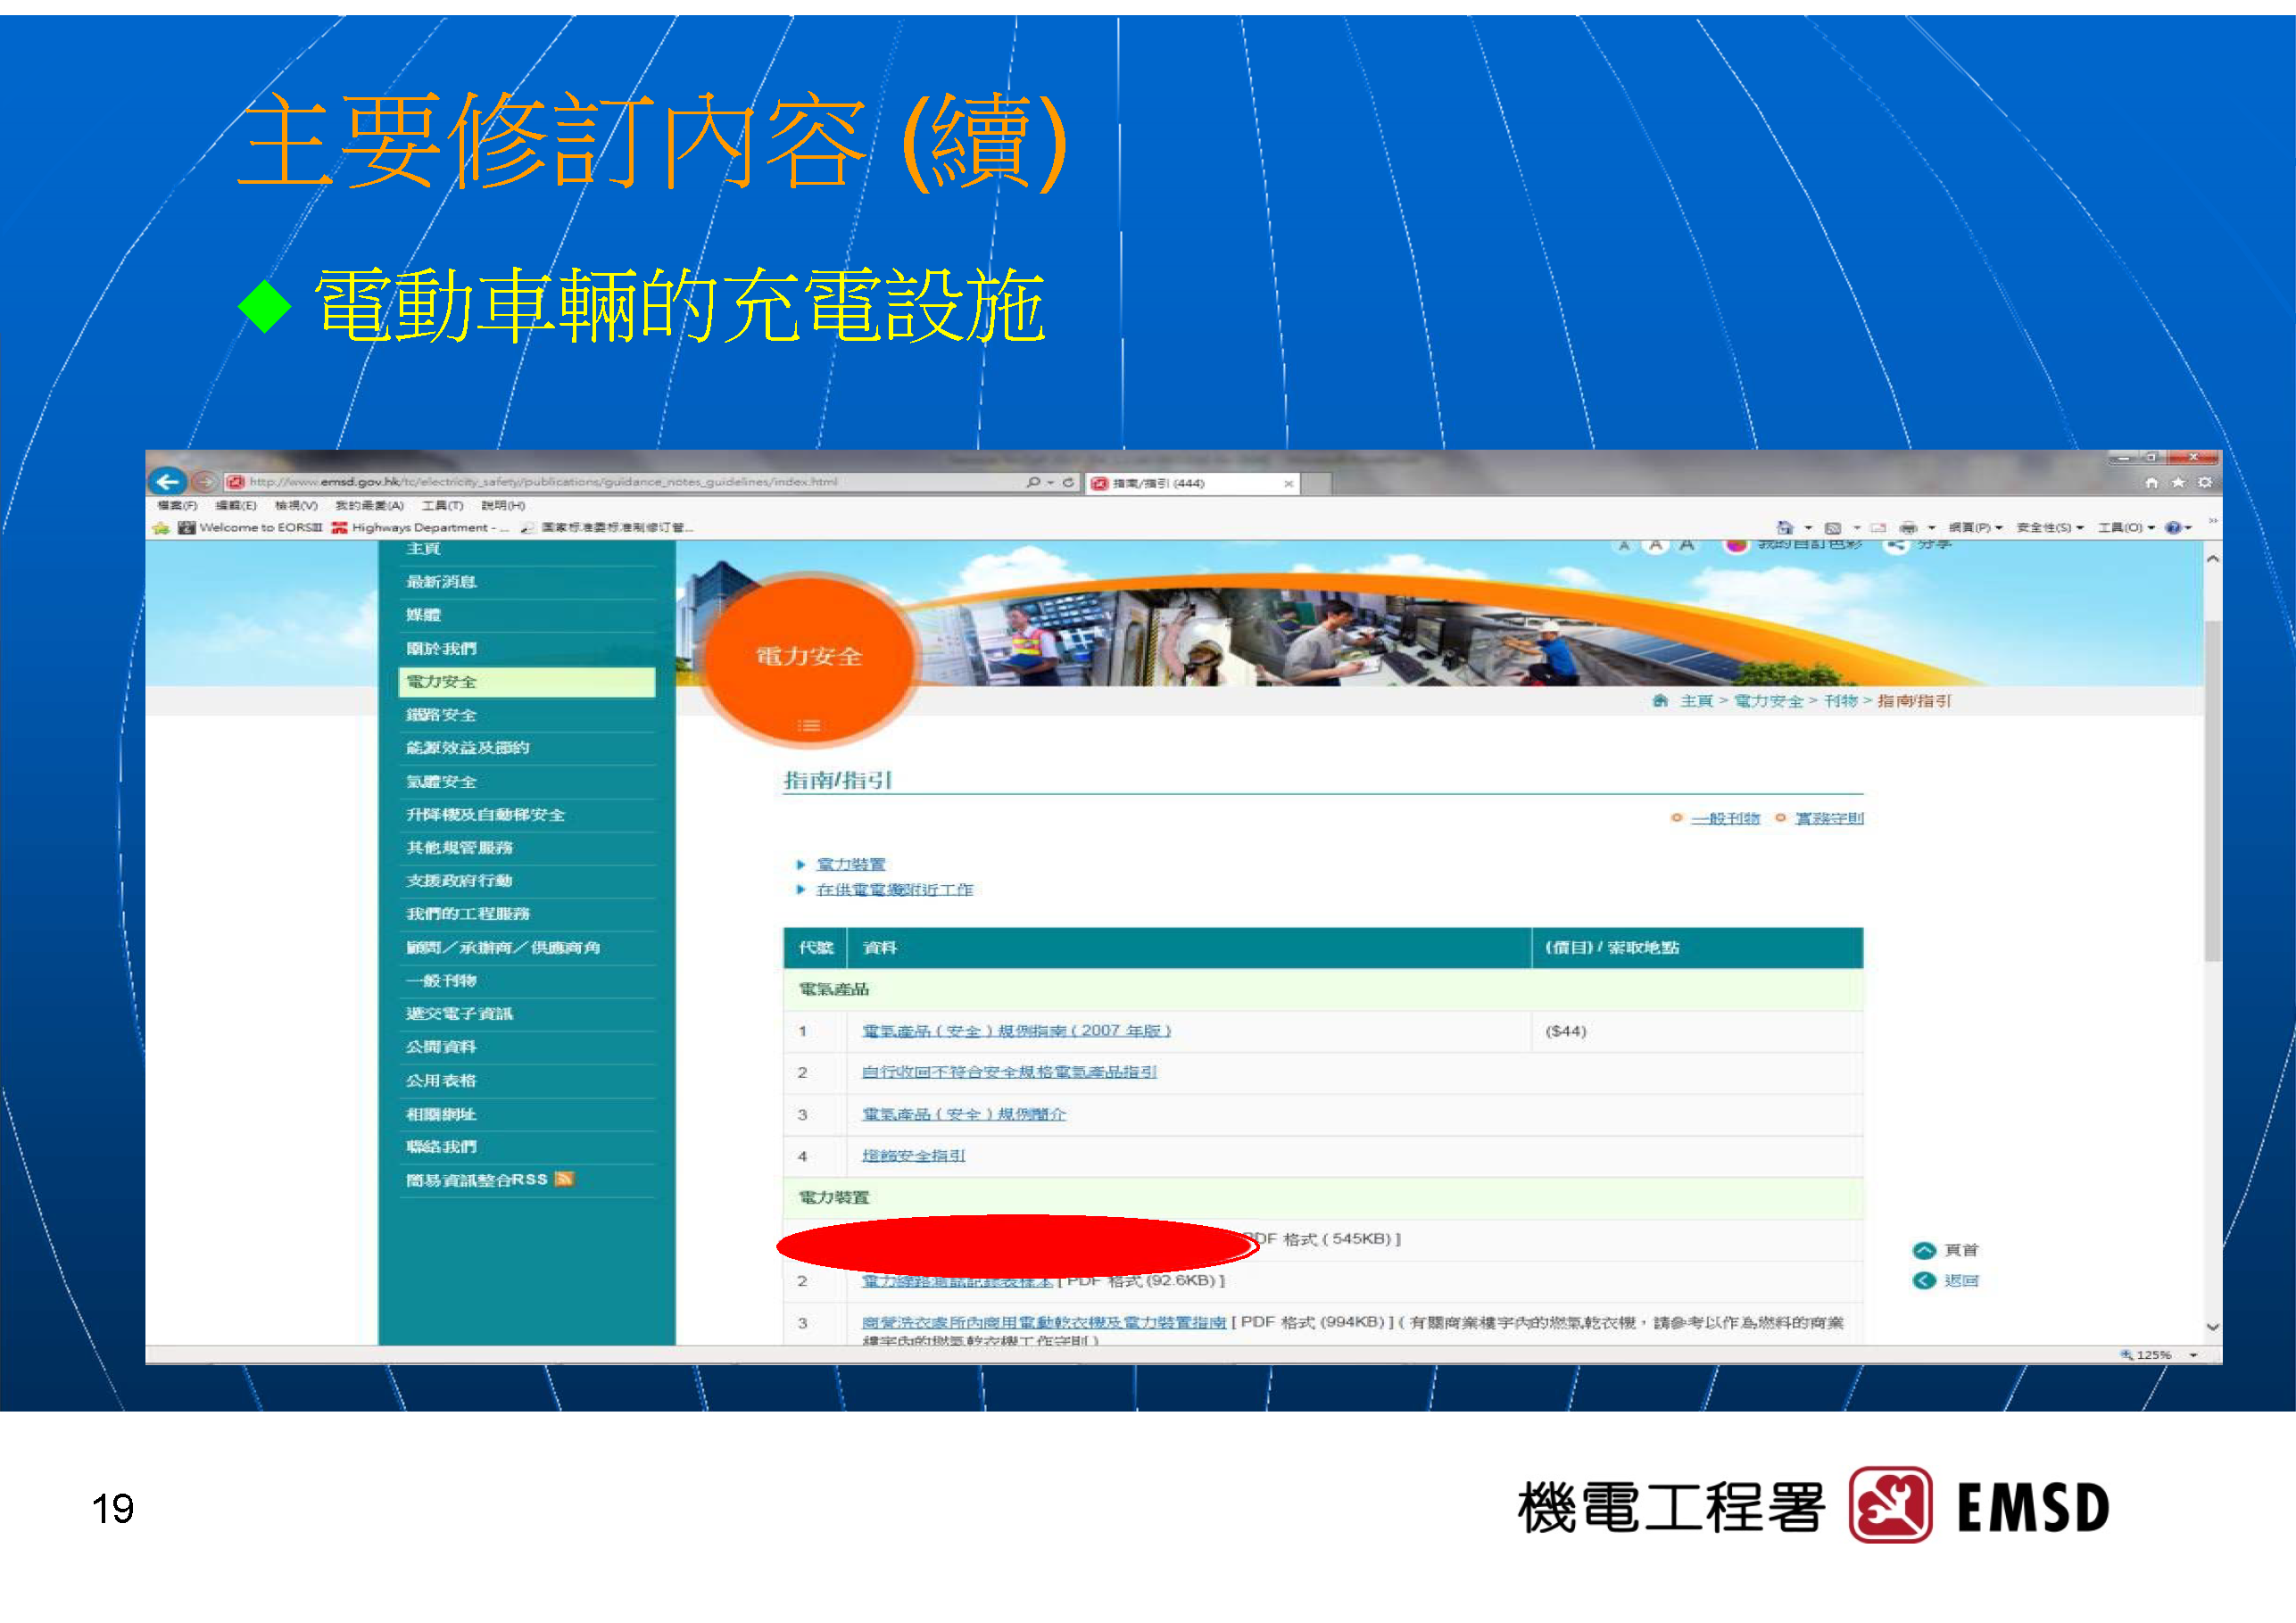
Task: Open the 網頁(P) dropdown menu
Action: [x=1975, y=528]
